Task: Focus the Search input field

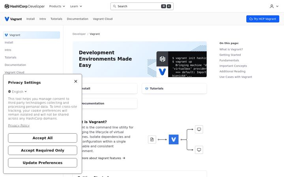Action: pyautogui.click(x=142, y=6)
